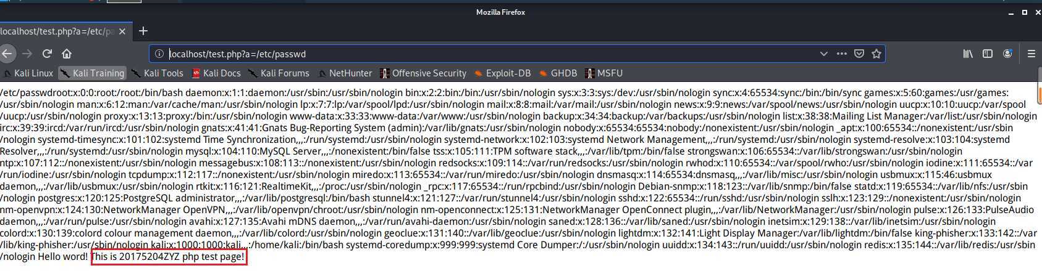Screen dimensions: 1042x271
Task: Bookmark this page with star icon
Action: [x=876, y=54]
